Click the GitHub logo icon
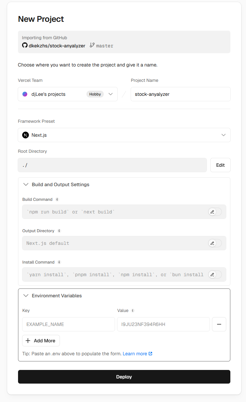This screenshot has height=402, width=246. [24, 45]
